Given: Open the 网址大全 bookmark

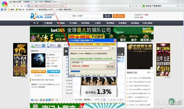Looking at the screenshot, I should point(20,9).
